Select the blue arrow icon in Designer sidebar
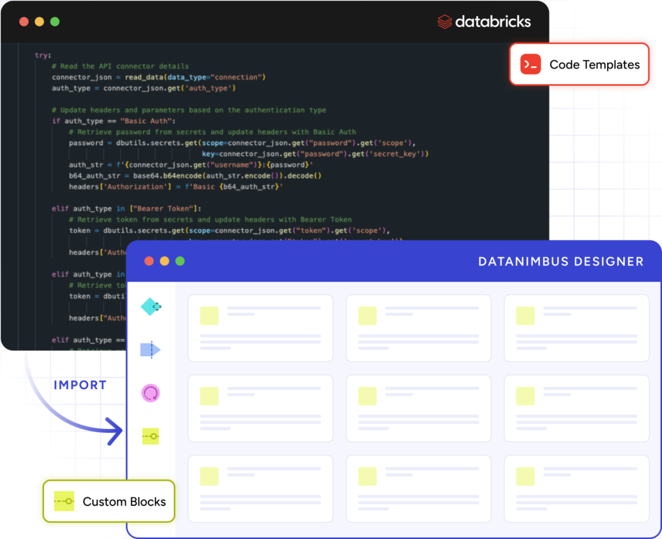 pos(150,350)
